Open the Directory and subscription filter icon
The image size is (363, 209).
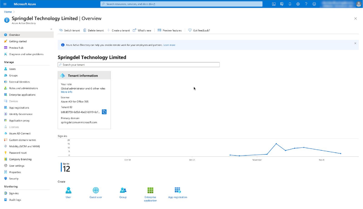282,4
